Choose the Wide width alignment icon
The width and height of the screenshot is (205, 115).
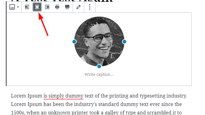pyautogui.click(x=57, y=7)
